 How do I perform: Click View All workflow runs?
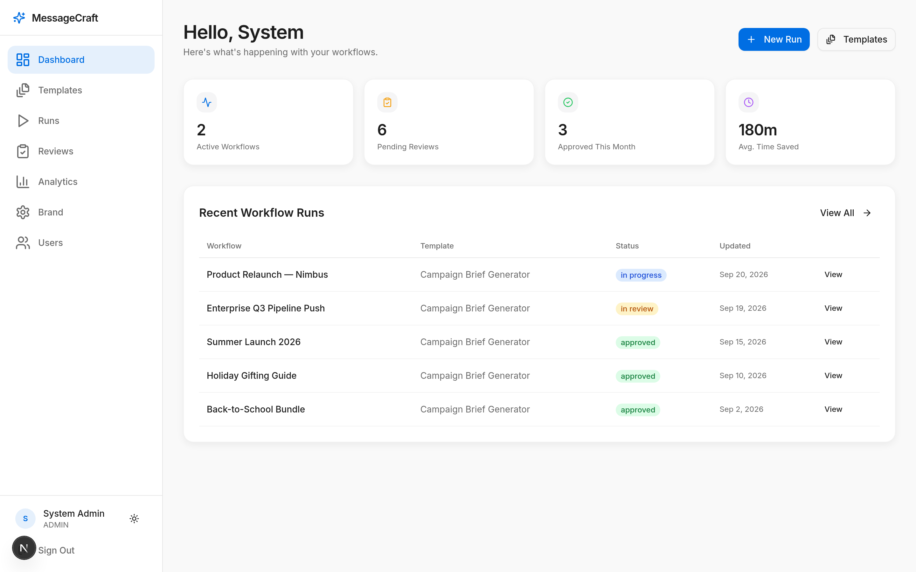pyautogui.click(x=846, y=213)
